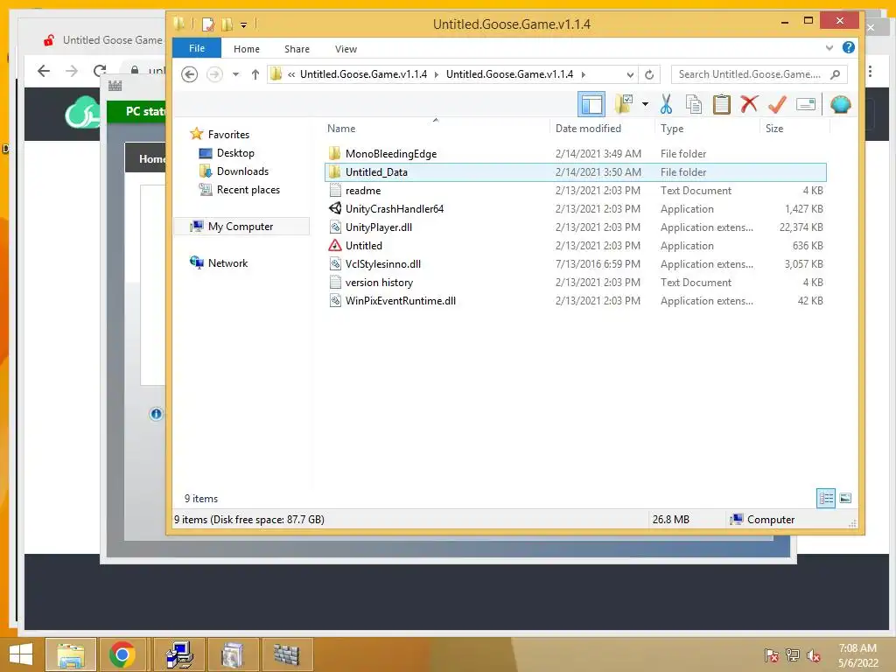Open Desktop in navigation pane
This screenshot has height=672, width=896.
235,153
